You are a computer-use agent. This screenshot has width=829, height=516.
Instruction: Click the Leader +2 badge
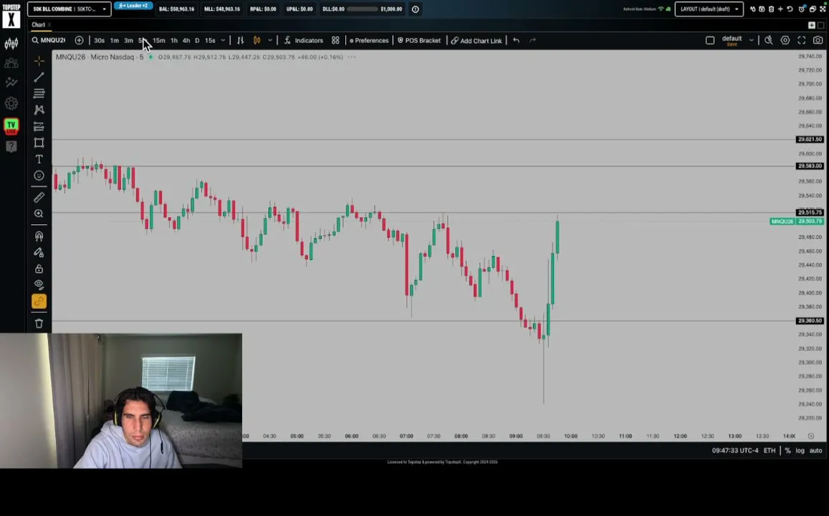coord(133,6)
